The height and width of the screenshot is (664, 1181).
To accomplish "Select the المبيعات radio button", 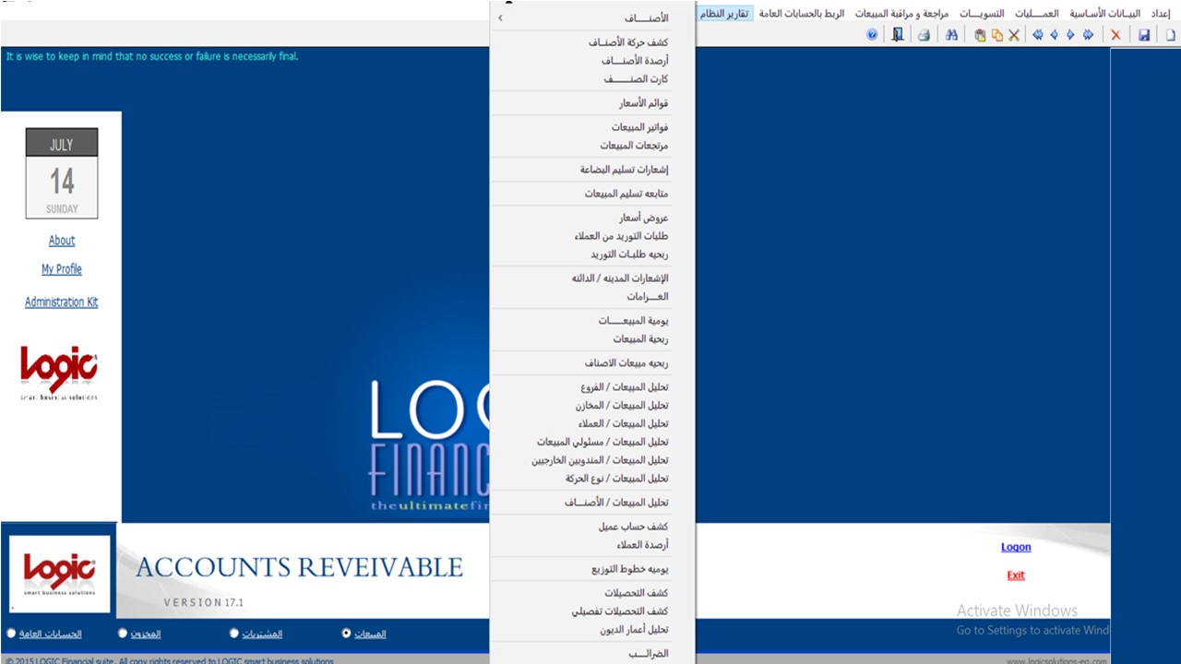I will 347,634.
